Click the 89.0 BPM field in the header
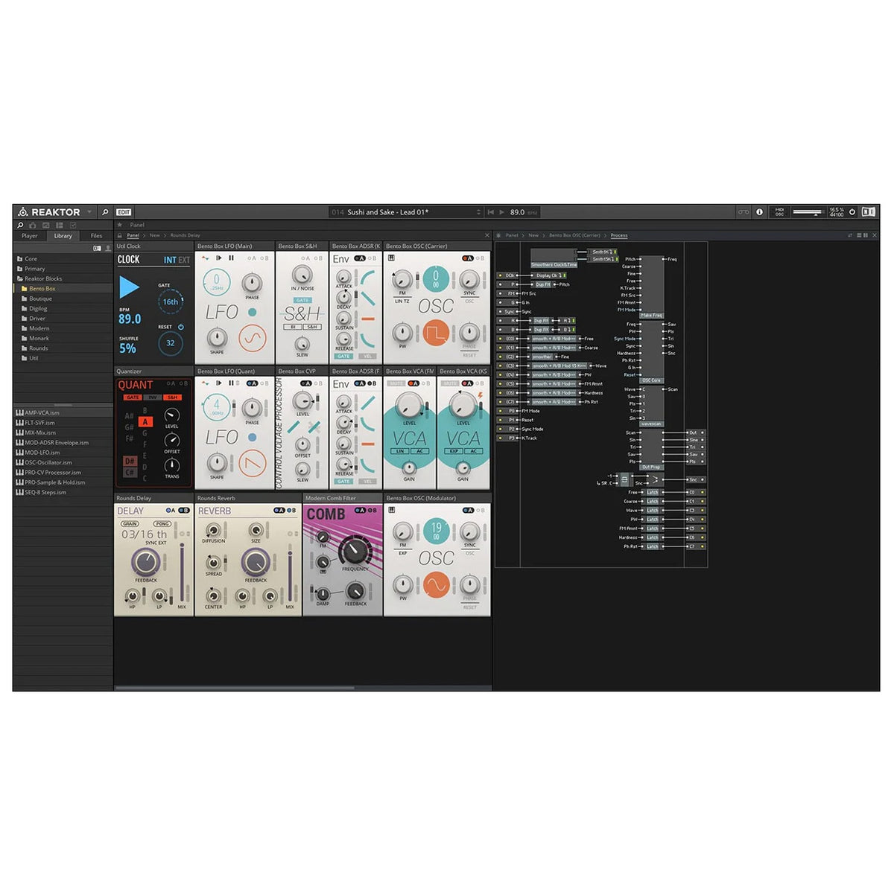The width and height of the screenshot is (894, 894). 517,212
